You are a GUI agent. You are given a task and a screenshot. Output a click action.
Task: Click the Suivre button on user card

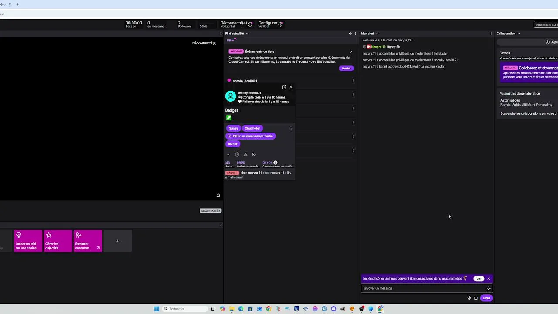[234, 128]
